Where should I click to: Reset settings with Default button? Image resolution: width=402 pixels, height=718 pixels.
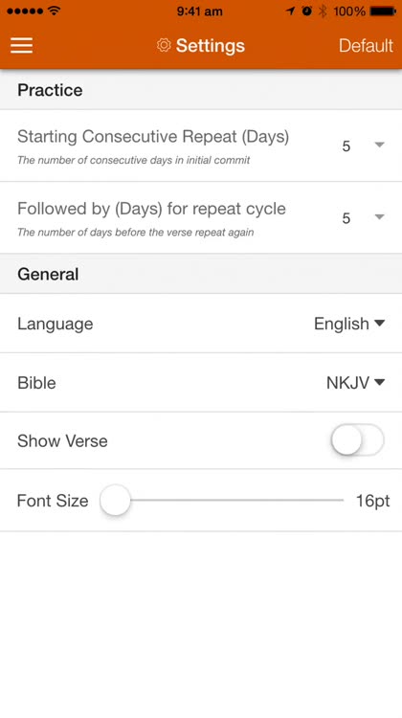tap(366, 45)
